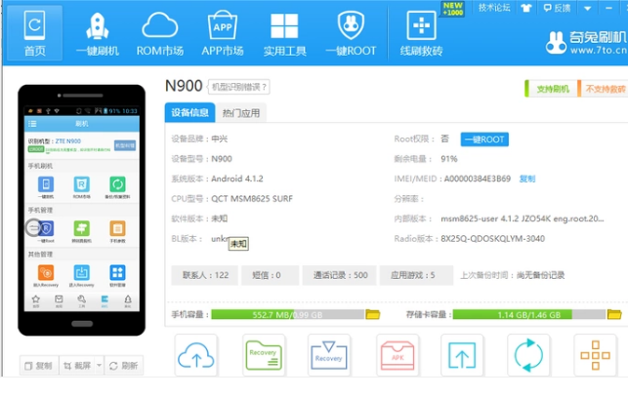The image size is (628, 398).
Task: Click the 联系人: 122 box
Action: tap(204, 275)
